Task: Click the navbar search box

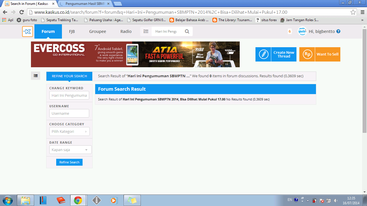Action: [x=167, y=31]
